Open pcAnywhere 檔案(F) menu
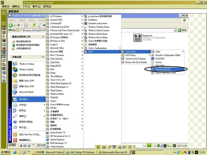This screenshot has width=207, height=155. (6, 6)
